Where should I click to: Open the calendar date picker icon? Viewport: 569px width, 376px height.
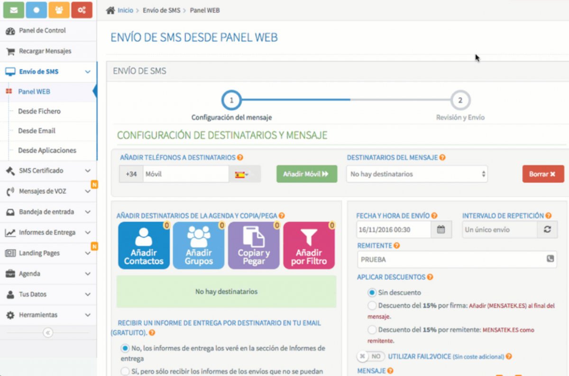441,229
